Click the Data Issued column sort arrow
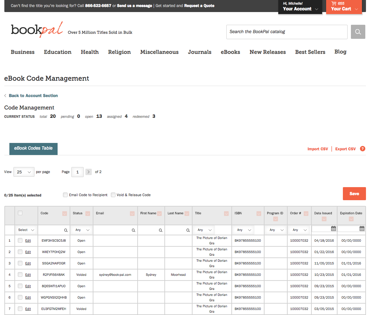 click(324, 219)
